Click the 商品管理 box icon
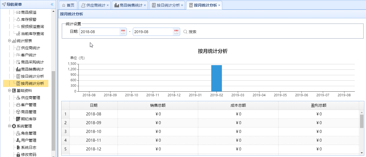This screenshot has height=157, width=366. click(x=18, y=112)
